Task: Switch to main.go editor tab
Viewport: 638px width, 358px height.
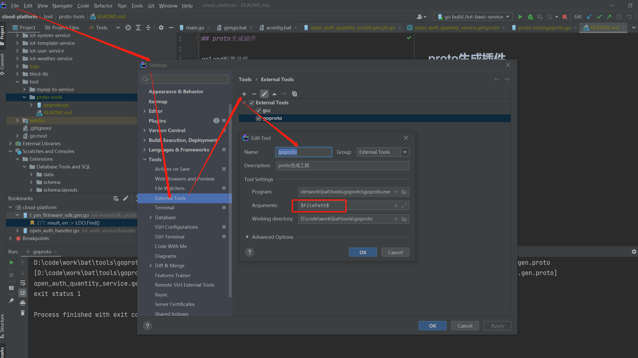Action: pyautogui.click(x=195, y=28)
